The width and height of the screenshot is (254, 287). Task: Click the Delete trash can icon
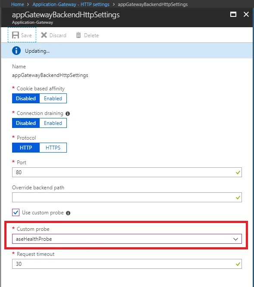click(x=78, y=35)
